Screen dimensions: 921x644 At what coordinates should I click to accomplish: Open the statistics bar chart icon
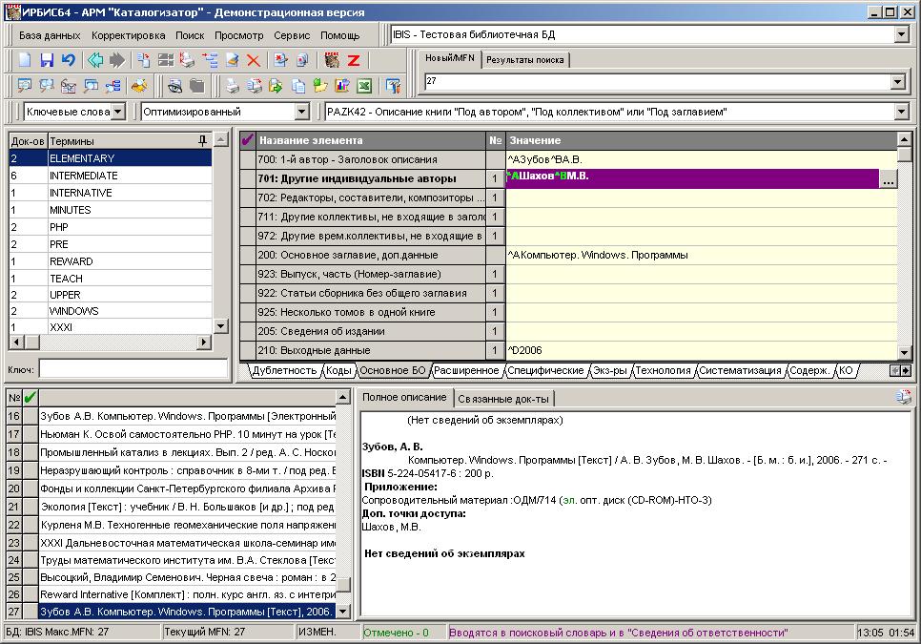(342, 86)
